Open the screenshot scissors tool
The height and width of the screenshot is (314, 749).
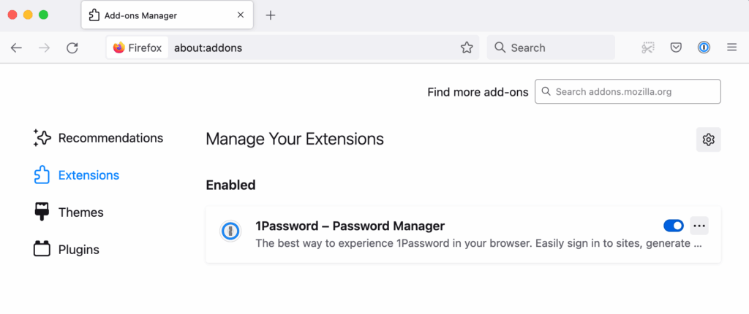click(648, 47)
